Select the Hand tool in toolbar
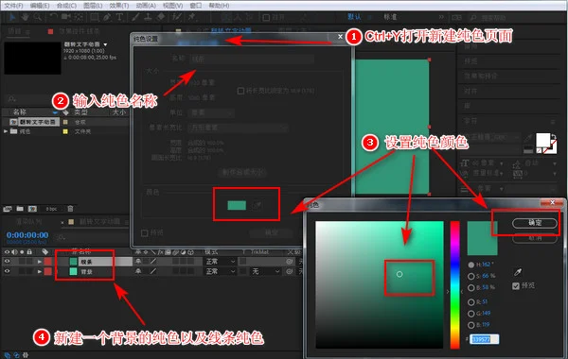Image resolution: width=568 pixels, height=359 pixels. click(26, 17)
